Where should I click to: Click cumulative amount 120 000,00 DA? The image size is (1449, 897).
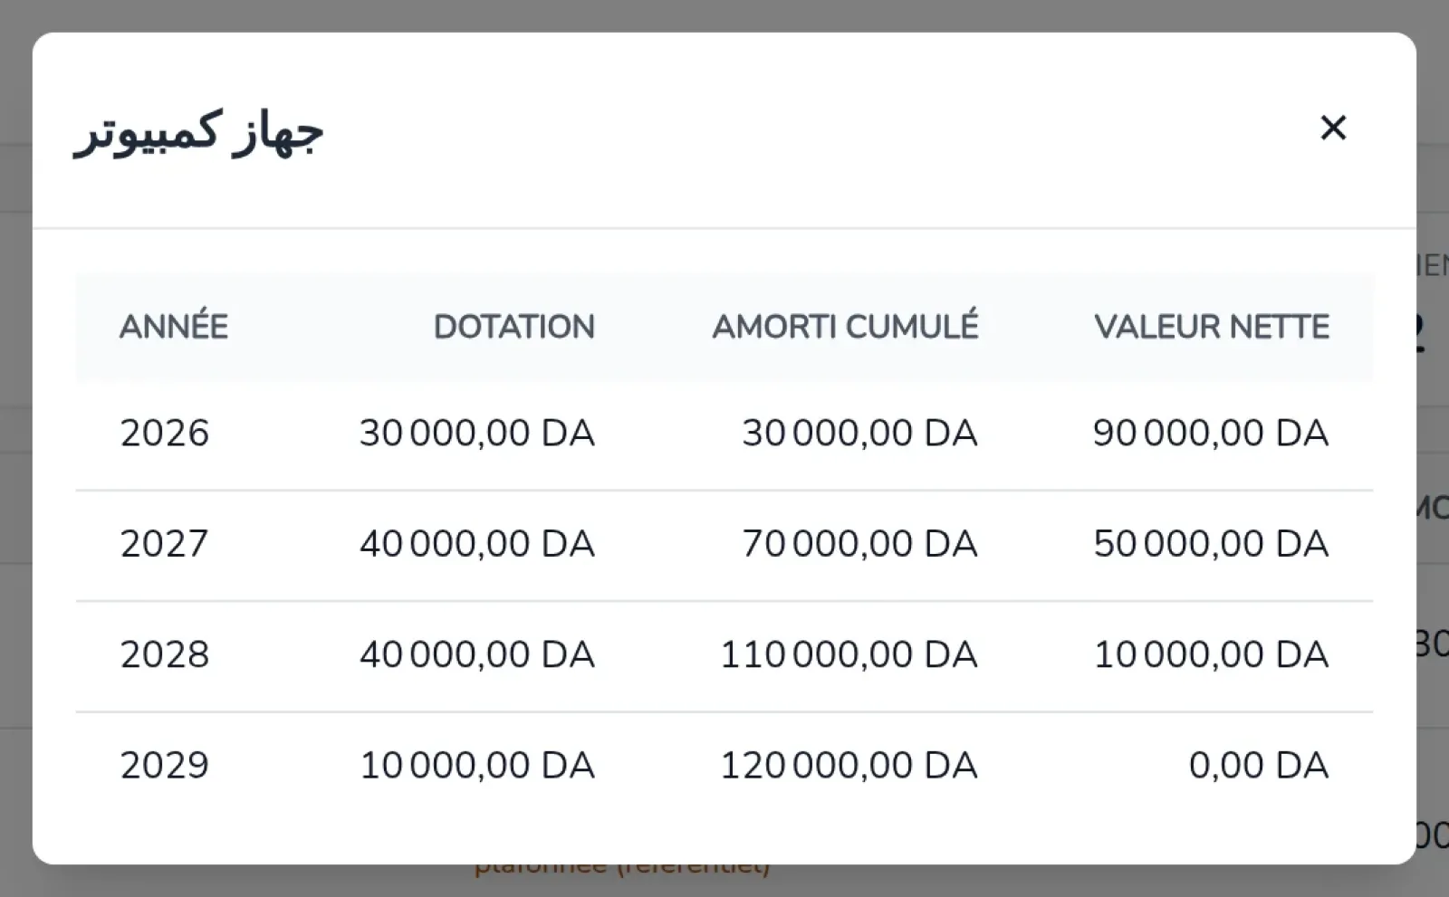point(849,765)
